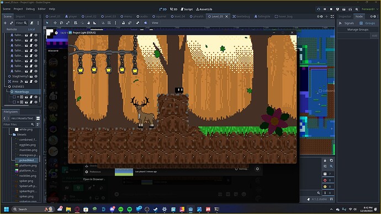The height and width of the screenshot is (214, 381).
Task: Click the lock selected node icon
Action: [x=124, y=23]
